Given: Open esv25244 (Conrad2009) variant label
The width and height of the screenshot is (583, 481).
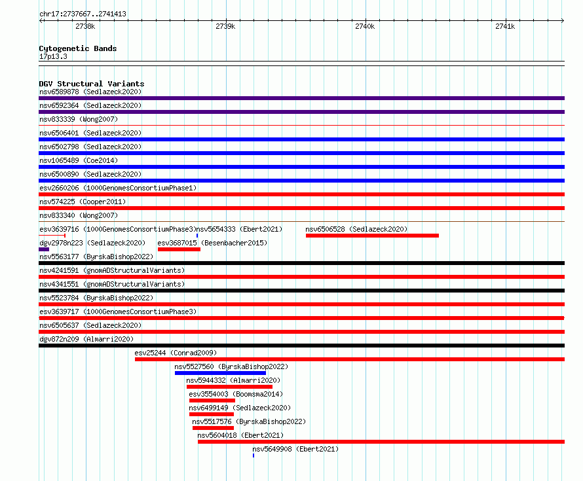Looking at the screenshot, I should tap(176, 353).
